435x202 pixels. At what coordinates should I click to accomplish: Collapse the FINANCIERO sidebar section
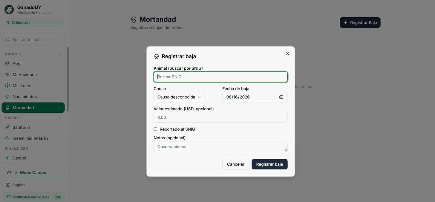[59, 149]
